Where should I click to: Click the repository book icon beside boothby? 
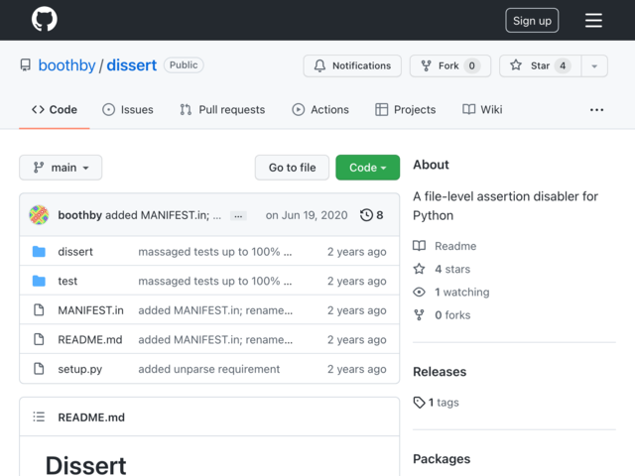pos(26,65)
